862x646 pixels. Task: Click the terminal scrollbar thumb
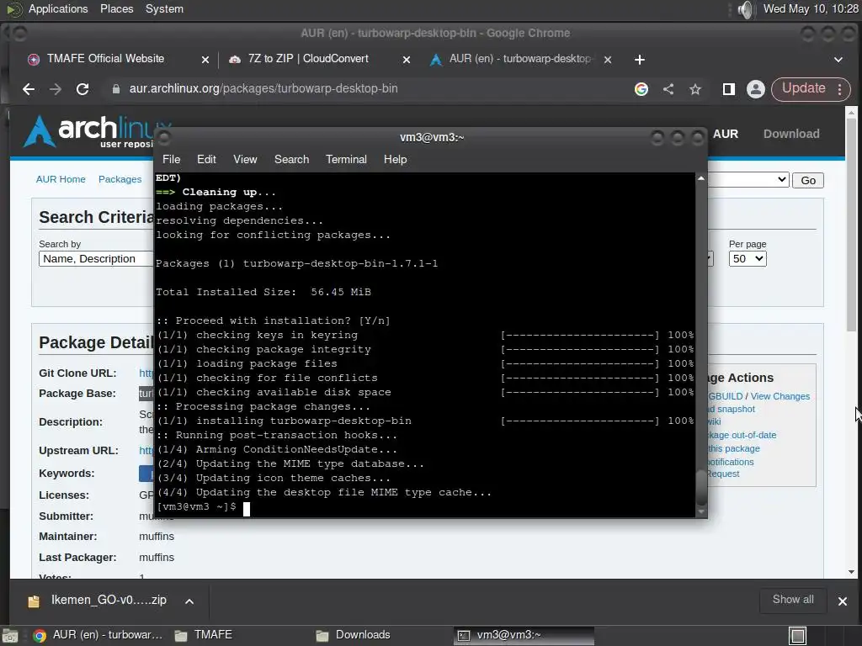pyautogui.click(x=701, y=487)
